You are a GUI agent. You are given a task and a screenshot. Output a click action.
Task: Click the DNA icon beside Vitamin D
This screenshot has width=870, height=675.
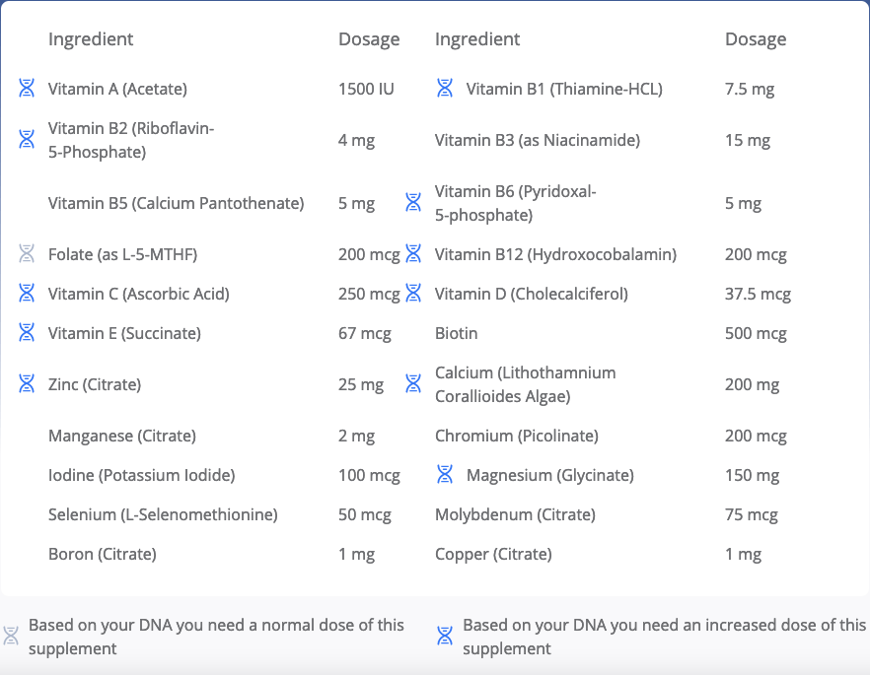click(413, 294)
